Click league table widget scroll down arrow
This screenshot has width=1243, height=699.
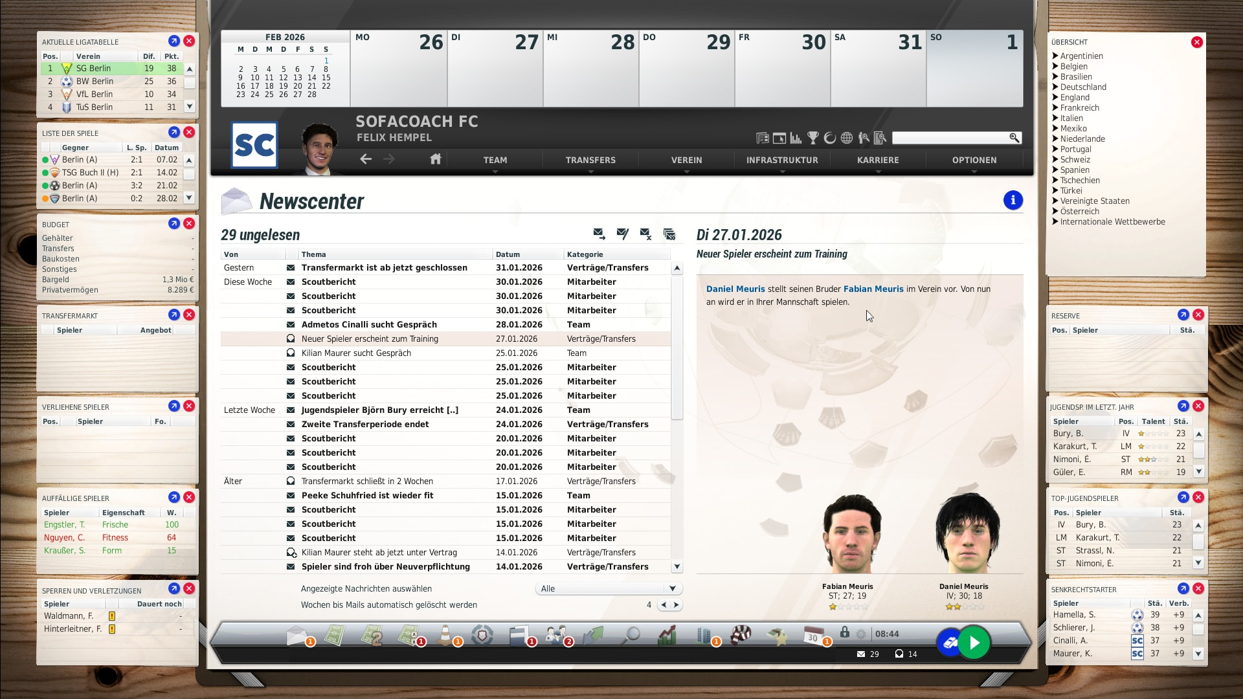[x=190, y=106]
